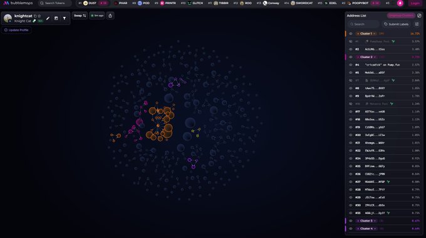
Task: Toggle visibility of address #2
Action: coord(351,49)
